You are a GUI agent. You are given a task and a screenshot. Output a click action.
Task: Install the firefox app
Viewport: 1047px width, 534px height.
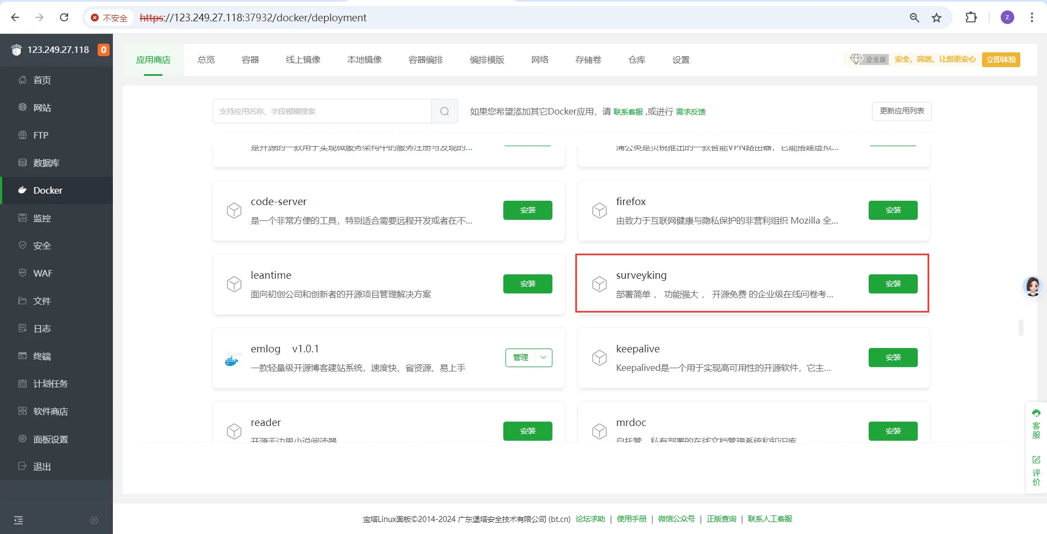(x=893, y=211)
